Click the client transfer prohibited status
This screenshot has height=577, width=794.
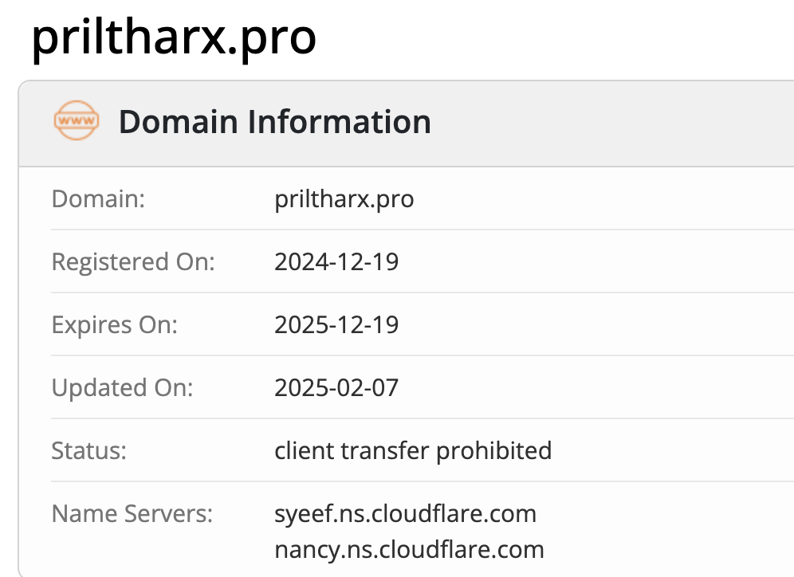tap(413, 450)
